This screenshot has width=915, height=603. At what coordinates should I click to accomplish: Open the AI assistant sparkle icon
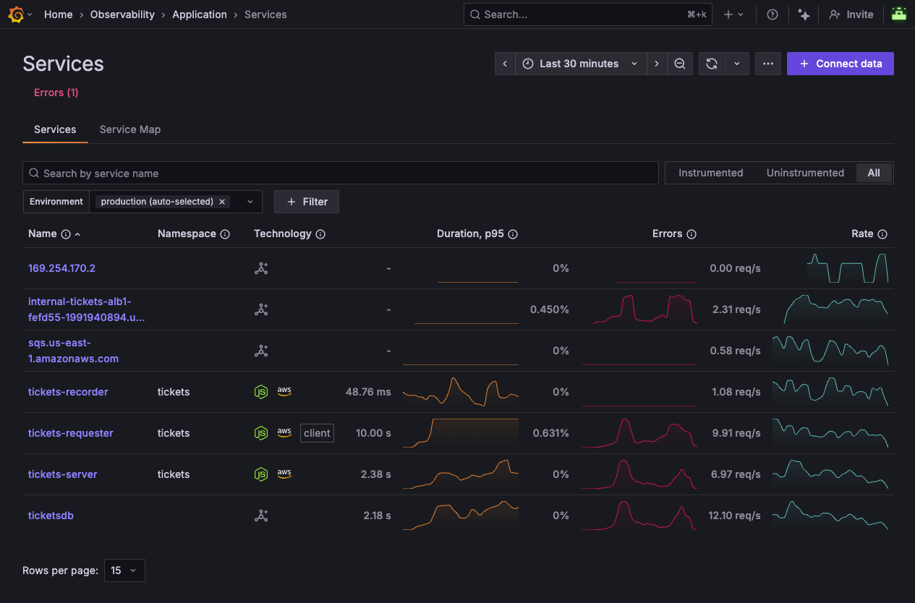tap(804, 14)
